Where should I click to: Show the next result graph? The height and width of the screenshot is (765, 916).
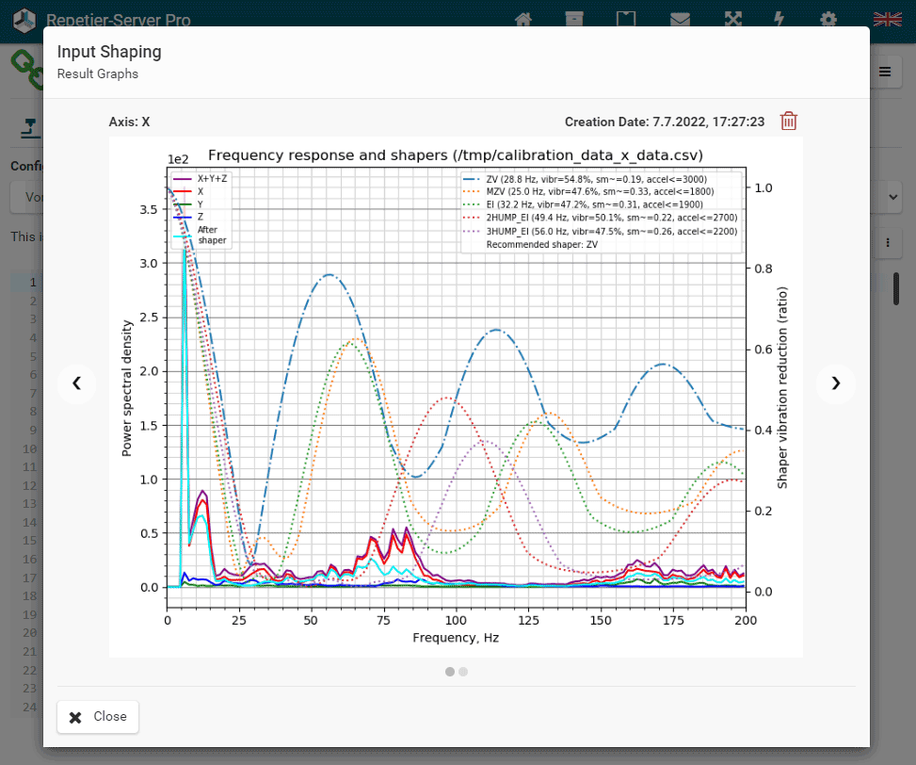pyautogui.click(x=835, y=382)
